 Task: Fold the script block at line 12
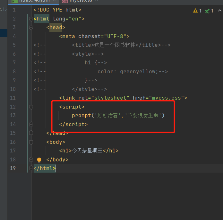pos(31,107)
